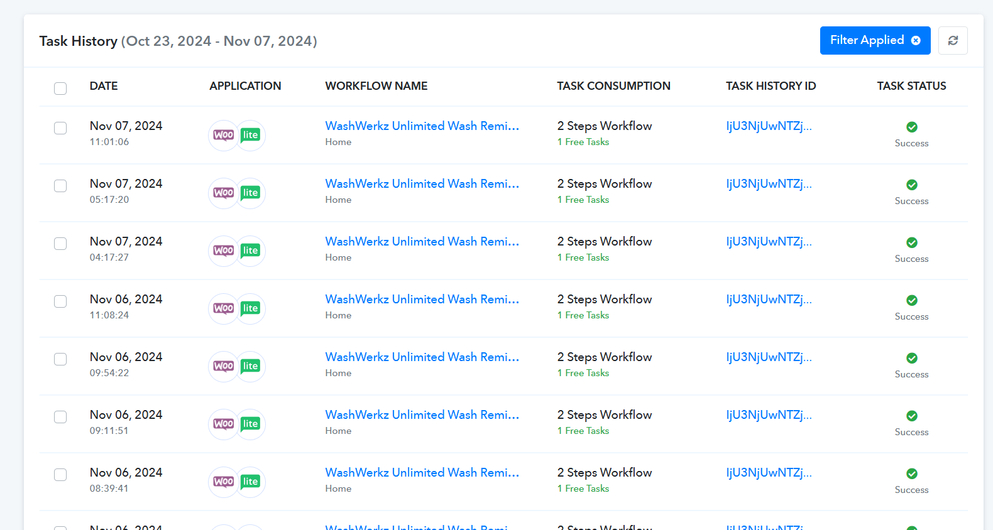
Task: Click lite app icon in 05:17:20 row
Action: pos(251,193)
